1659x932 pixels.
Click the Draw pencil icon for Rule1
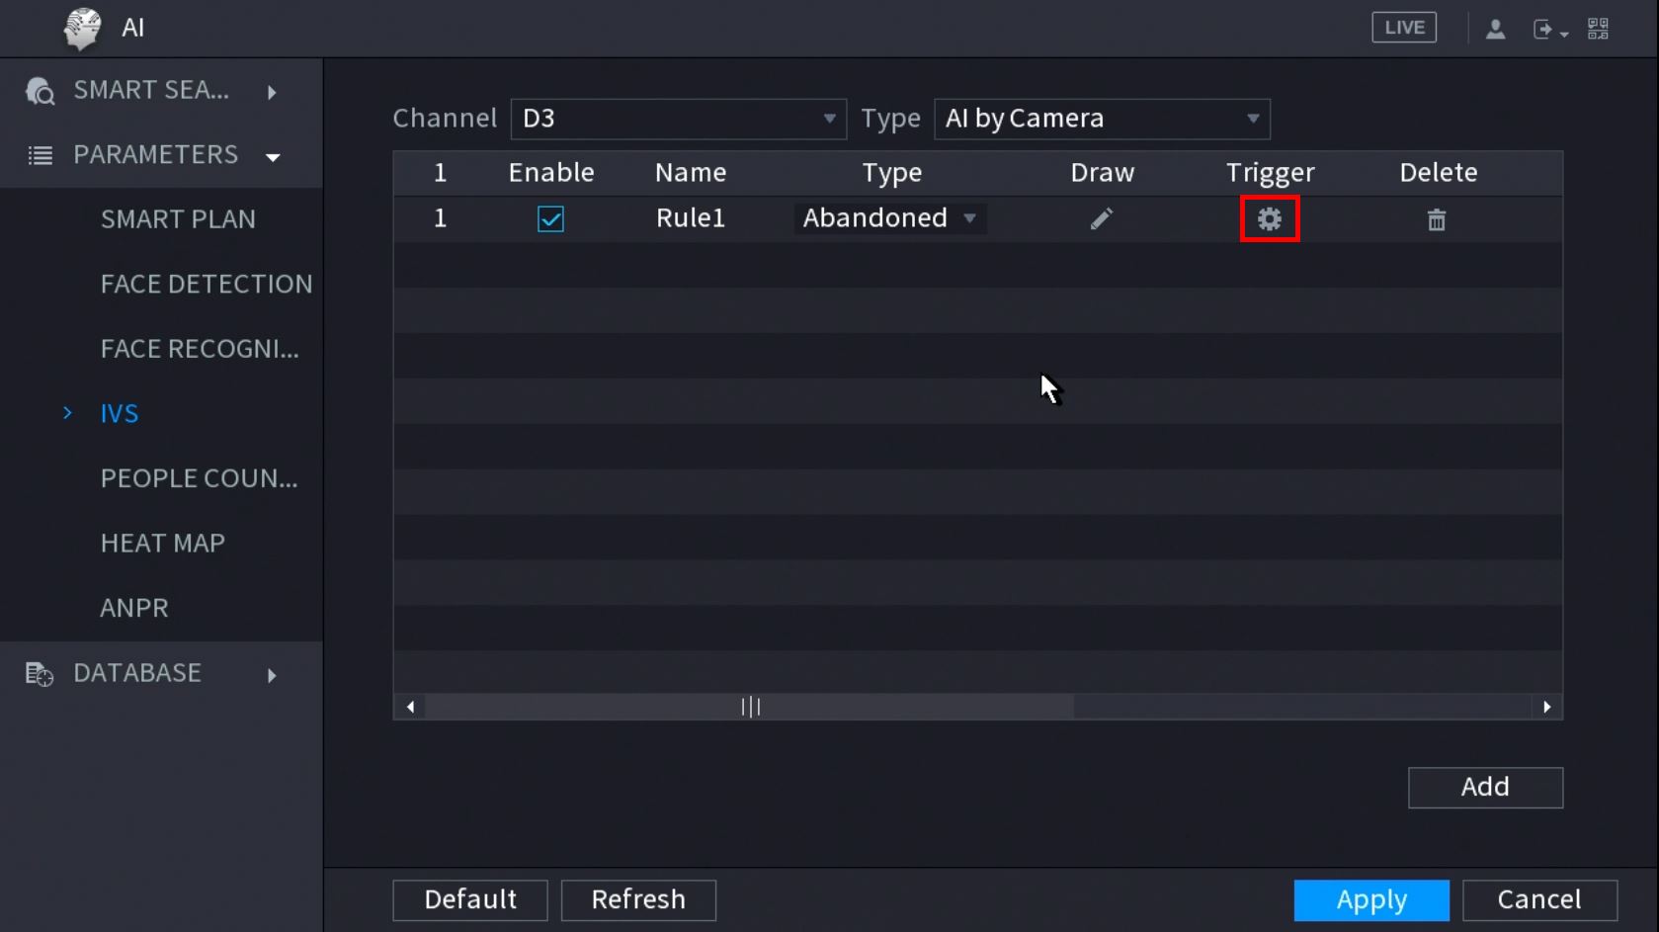click(1101, 218)
